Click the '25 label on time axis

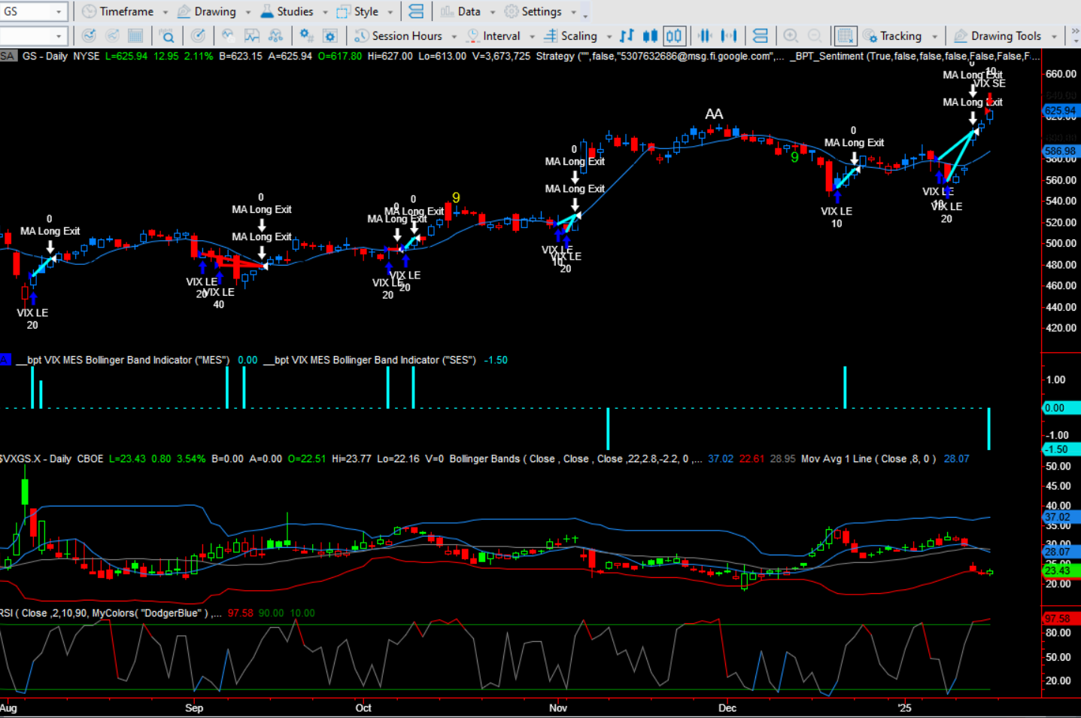(x=904, y=708)
